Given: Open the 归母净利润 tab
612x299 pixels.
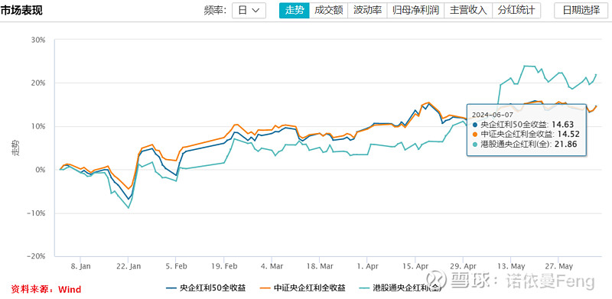Looking at the screenshot, I should click(x=415, y=11).
